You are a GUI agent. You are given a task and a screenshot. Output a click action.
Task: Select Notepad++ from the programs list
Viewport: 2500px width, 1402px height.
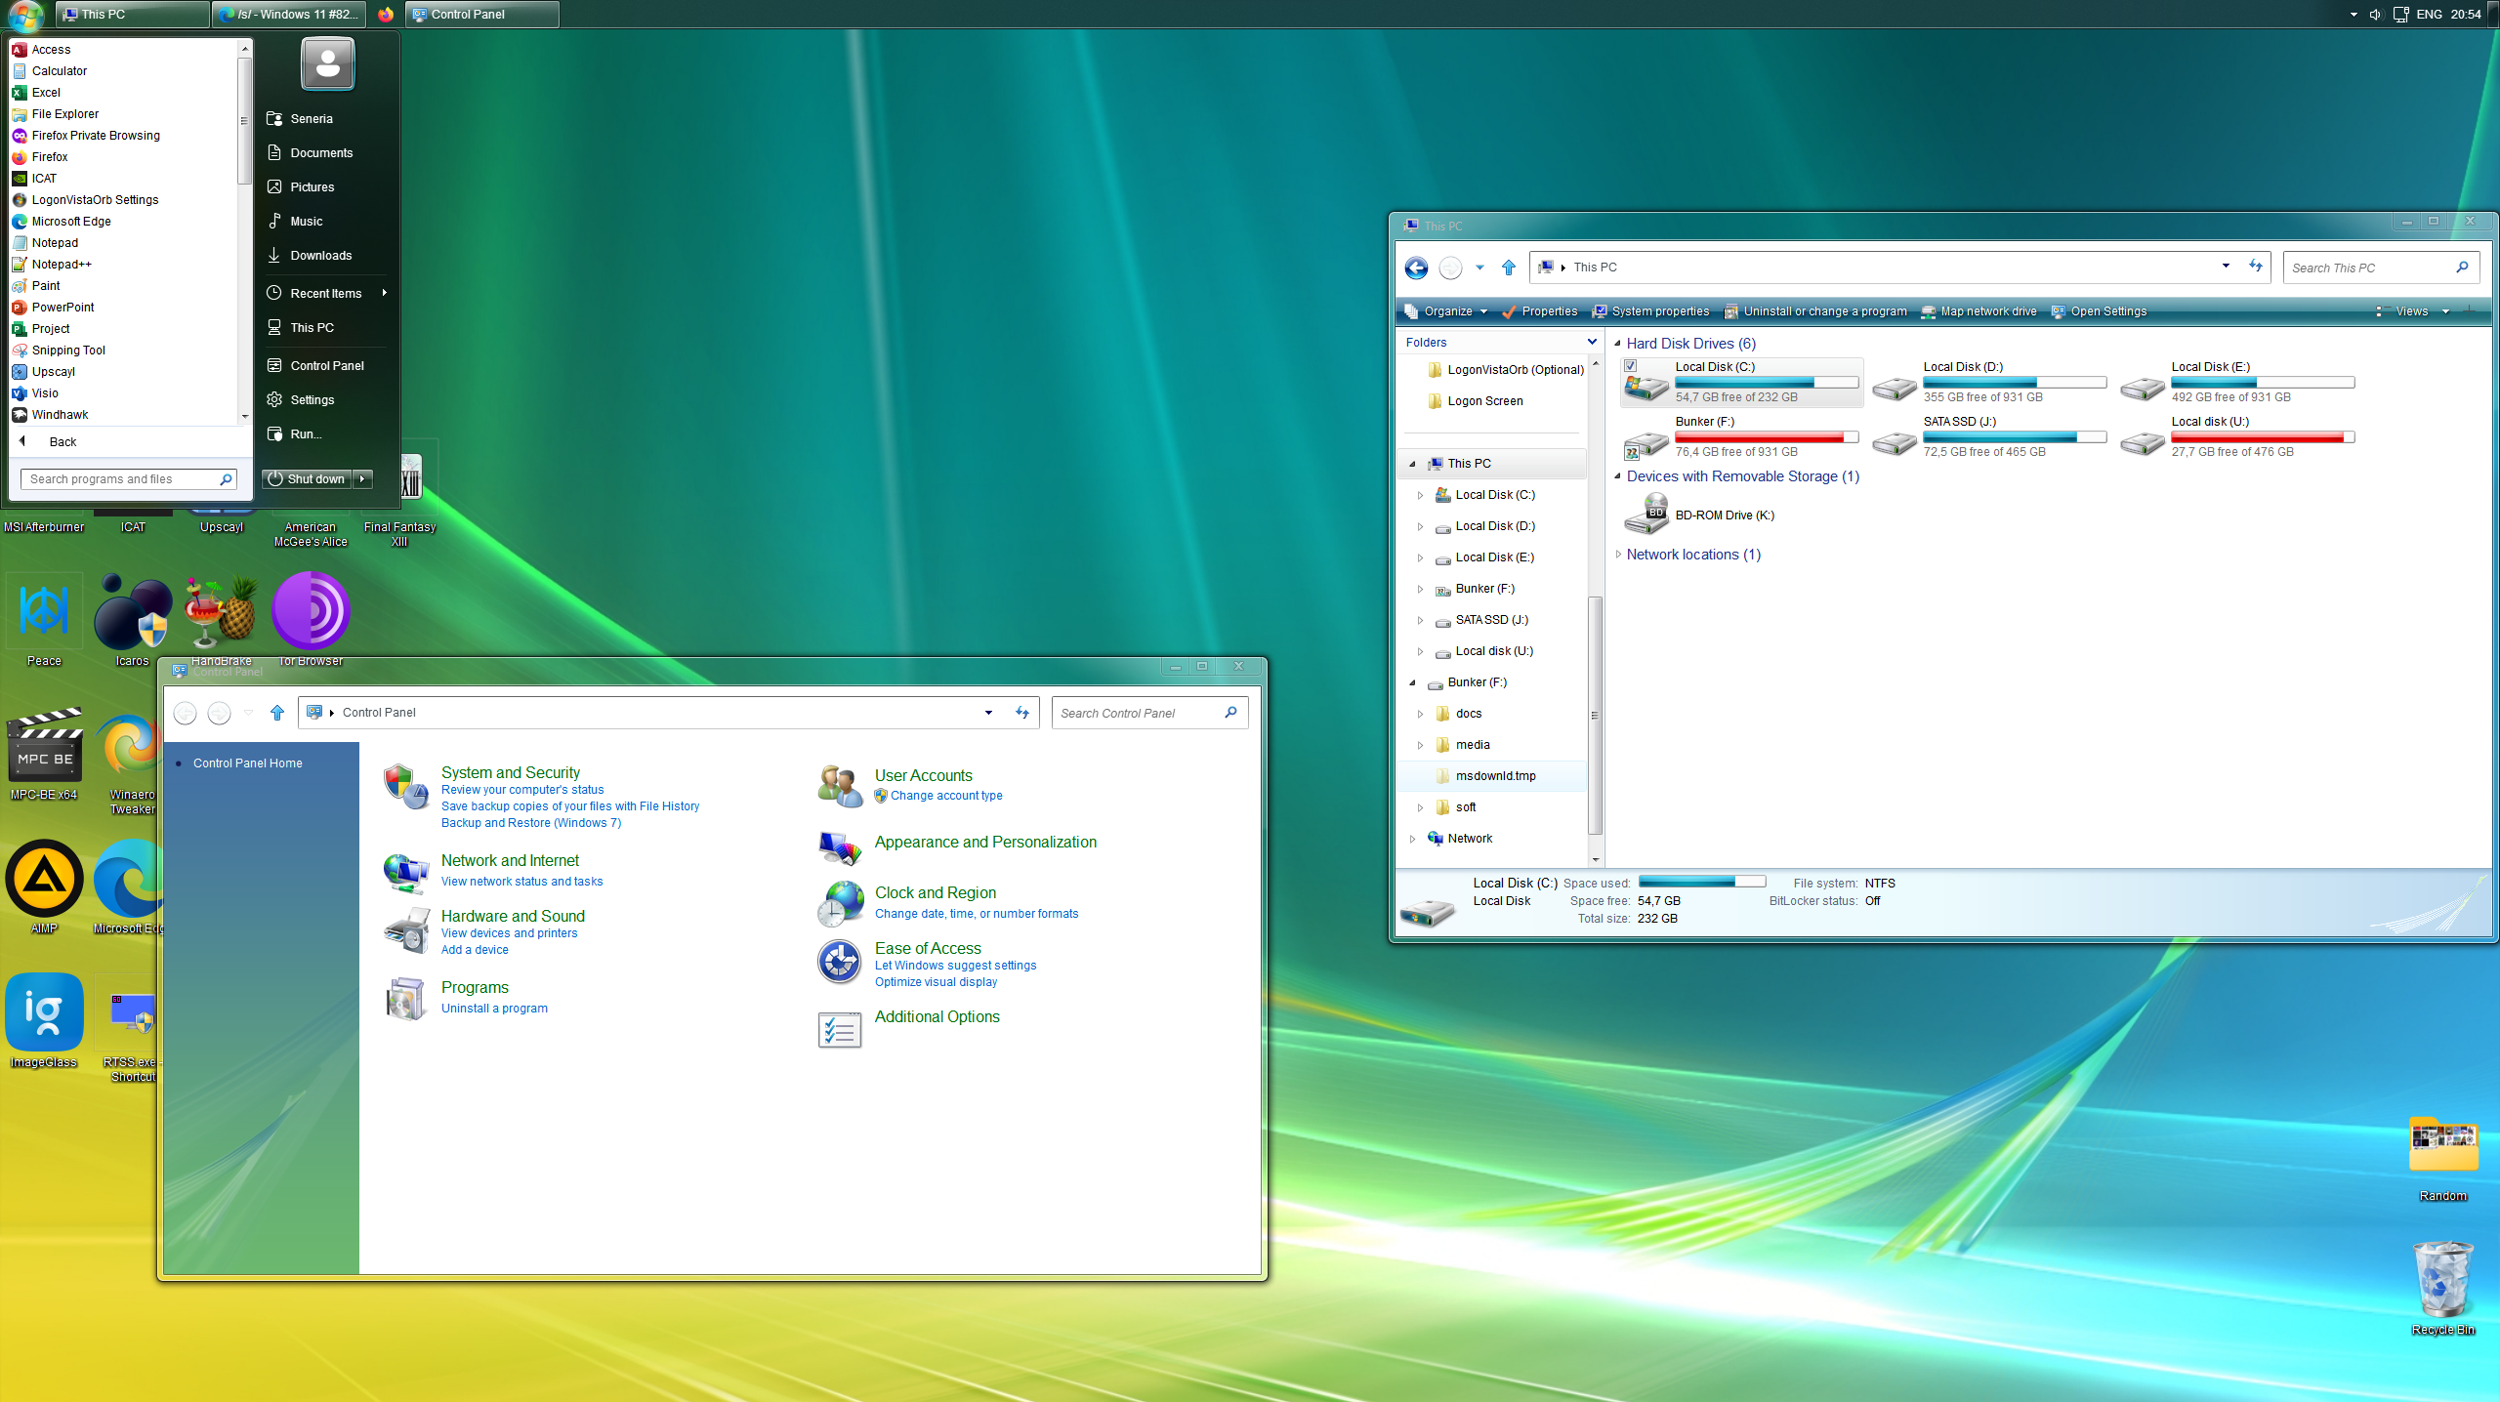pyautogui.click(x=62, y=265)
